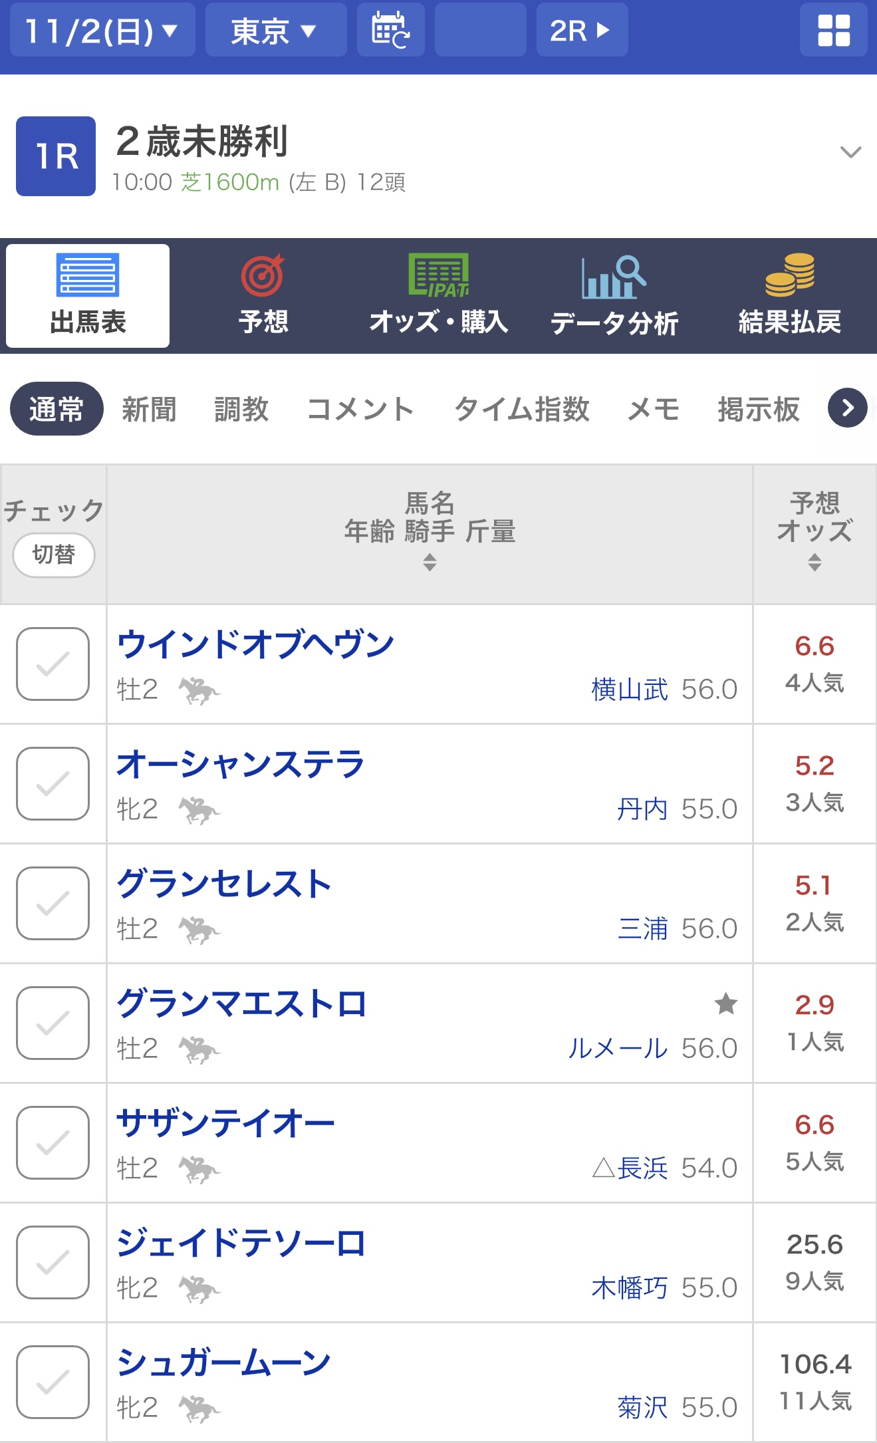Open 結果払戻 coins icon
The image size is (877, 1443).
[x=789, y=276]
